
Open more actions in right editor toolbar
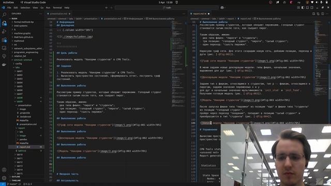pos(327,14)
